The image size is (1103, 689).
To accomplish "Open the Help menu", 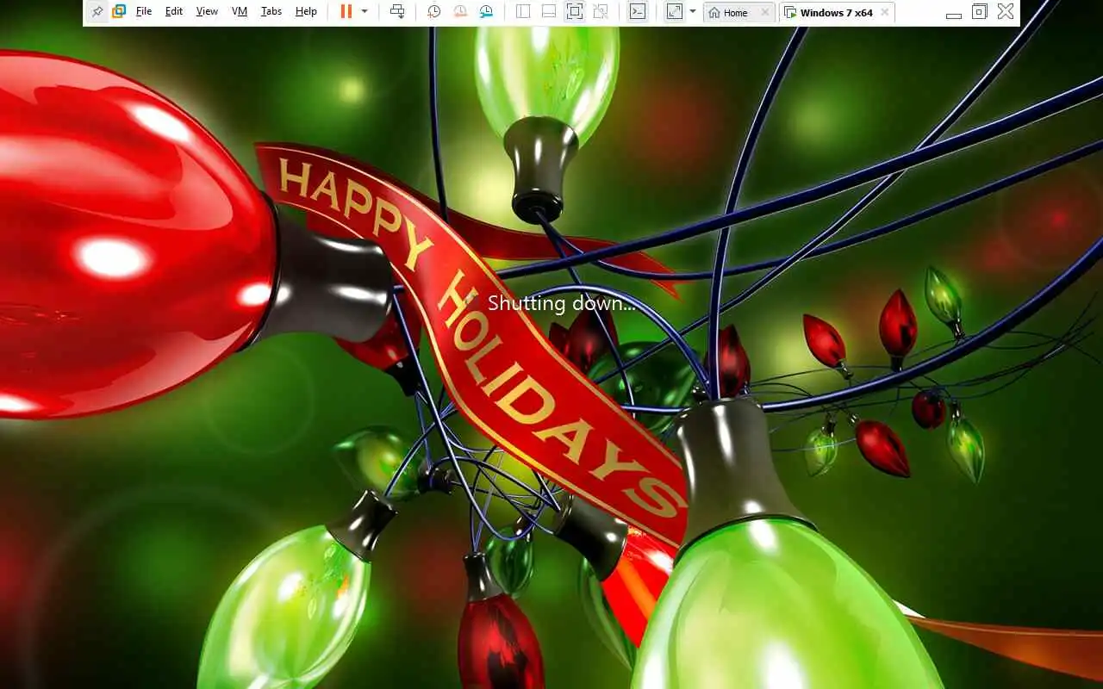I will [x=306, y=12].
